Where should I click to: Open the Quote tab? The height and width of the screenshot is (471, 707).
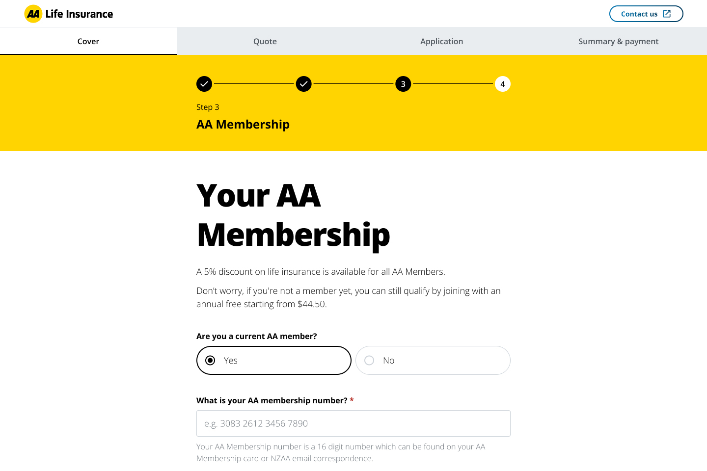tap(265, 41)
